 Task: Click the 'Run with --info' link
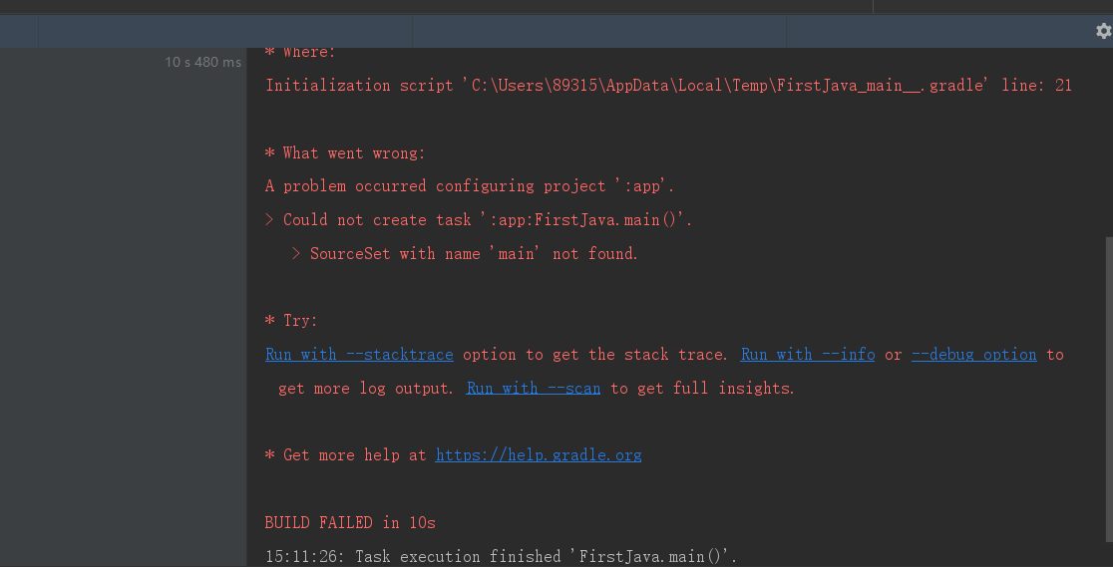tap(807, 354)
